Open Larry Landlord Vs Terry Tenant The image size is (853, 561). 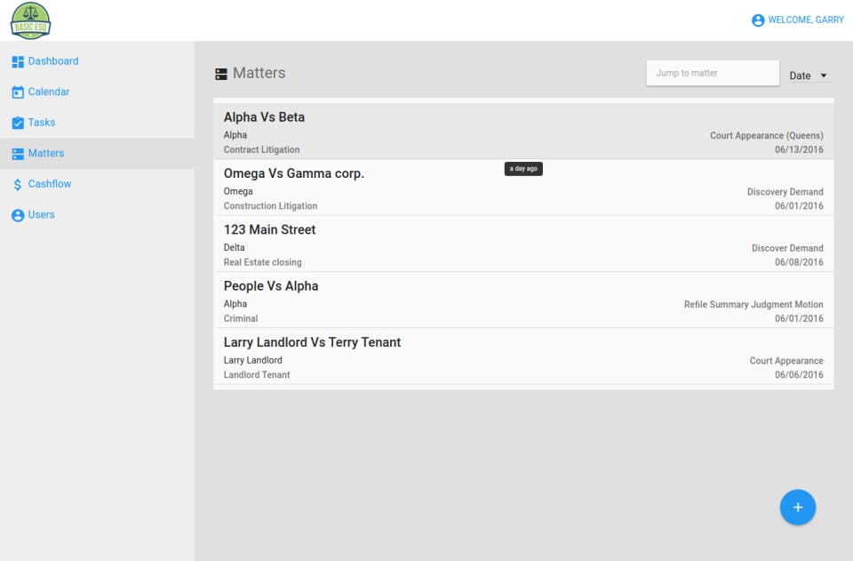pos(312,342)
